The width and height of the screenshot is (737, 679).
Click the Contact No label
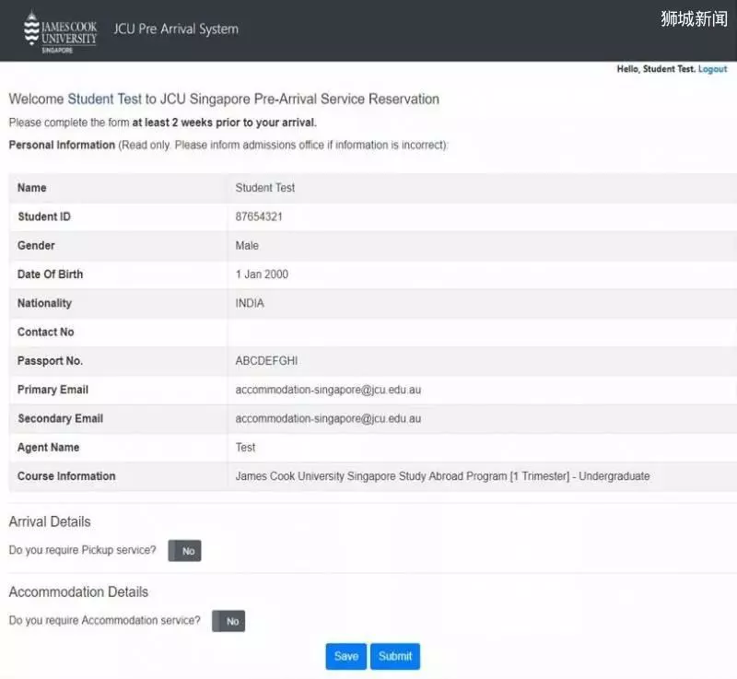pyautogui.click(x=45, y=333)
